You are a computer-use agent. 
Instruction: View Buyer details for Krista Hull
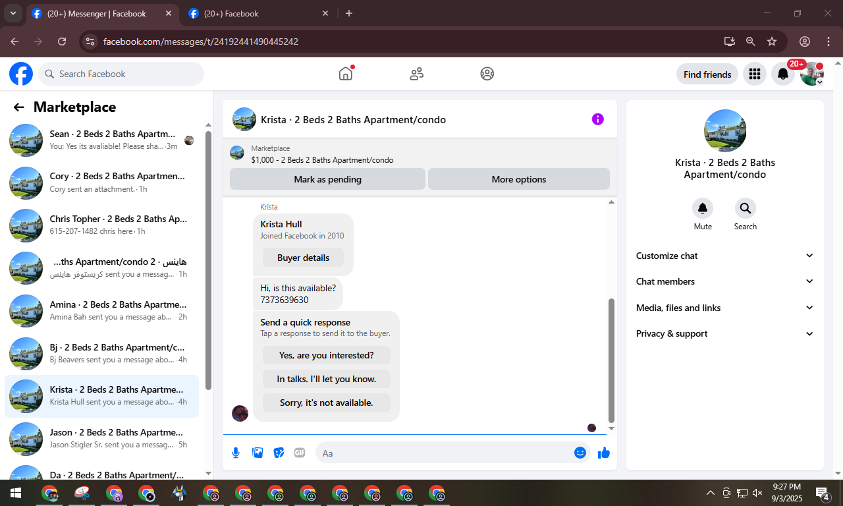tap(303, 258)
